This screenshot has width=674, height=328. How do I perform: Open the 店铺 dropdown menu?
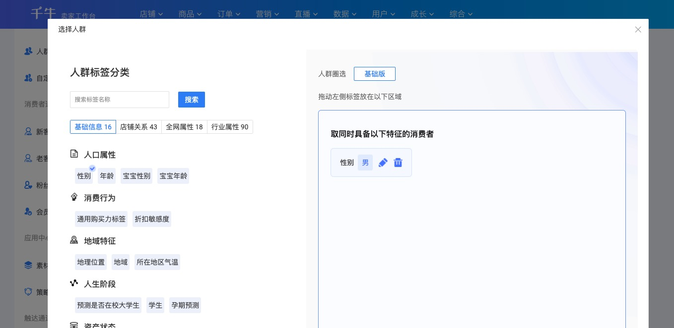(151, 14)
